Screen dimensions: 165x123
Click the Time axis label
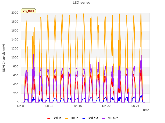click(x=146, y=110)
